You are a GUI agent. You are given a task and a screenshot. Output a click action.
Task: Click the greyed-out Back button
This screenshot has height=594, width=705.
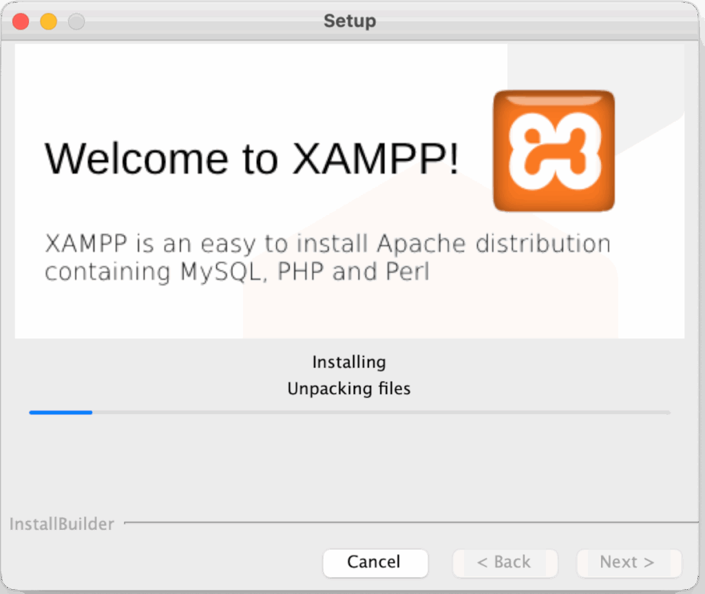point(505,562)
